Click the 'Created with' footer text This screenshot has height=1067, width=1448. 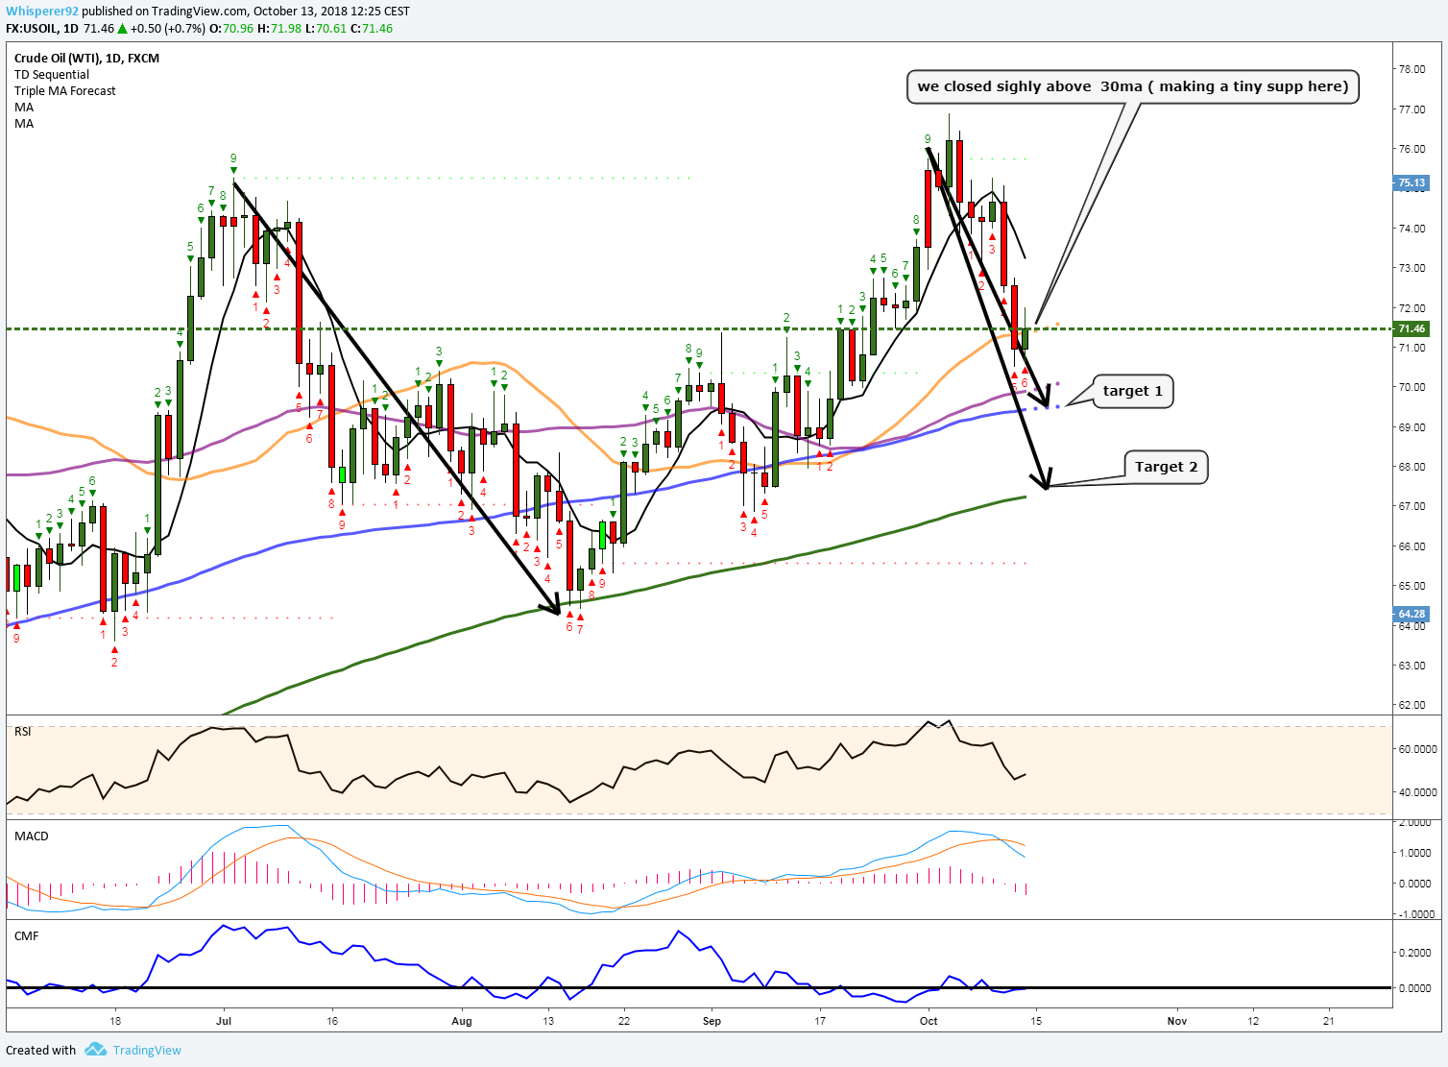pyautogui.click(x=40, y=1050)
